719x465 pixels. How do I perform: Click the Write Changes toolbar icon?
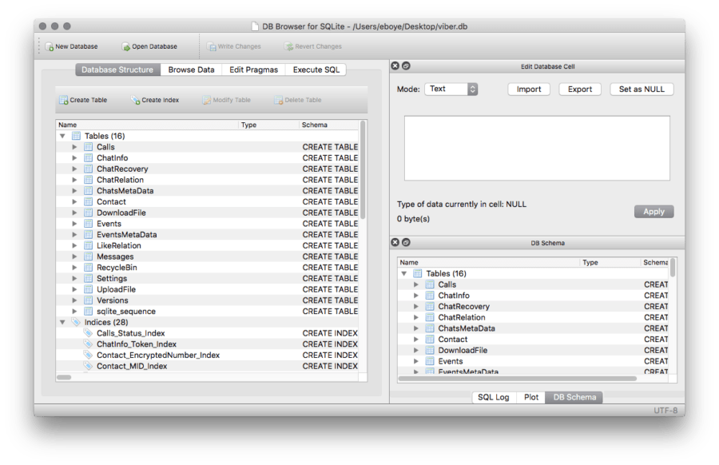click(x=212, y=47)
